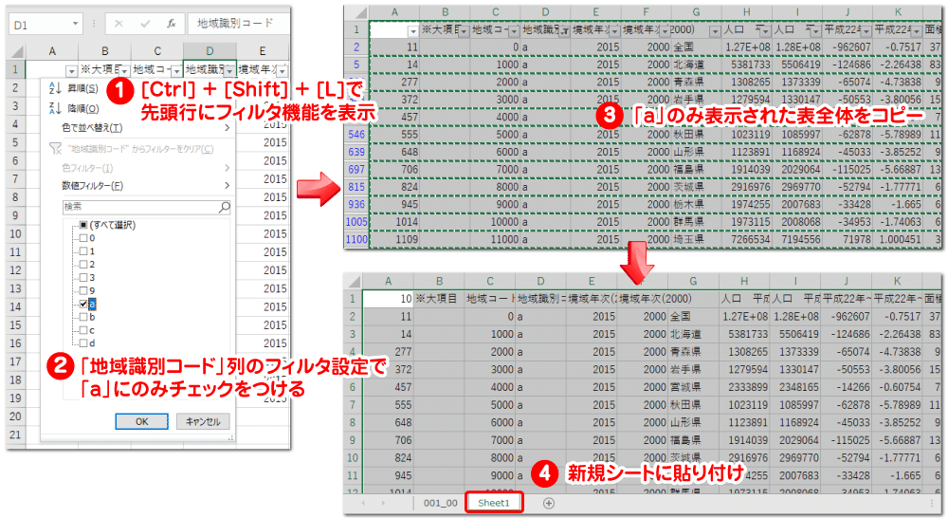Open the Name Box dropdown next to D1
Viewport: 948px width, 518px height.
pyautogui.click(x=75, y=25)
